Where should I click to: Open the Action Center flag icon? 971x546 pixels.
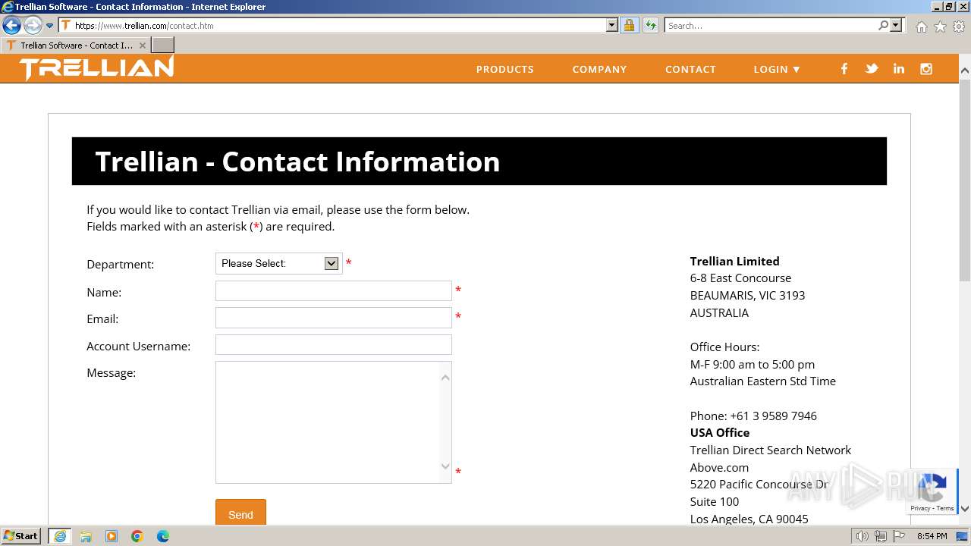(899, 536)
